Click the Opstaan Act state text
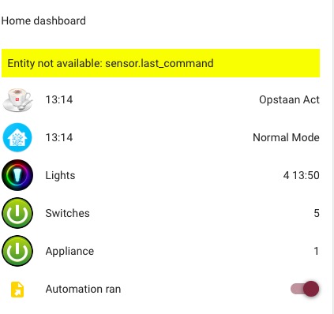Viewport: 334px width, 314px height. click(x=289, y=100)
